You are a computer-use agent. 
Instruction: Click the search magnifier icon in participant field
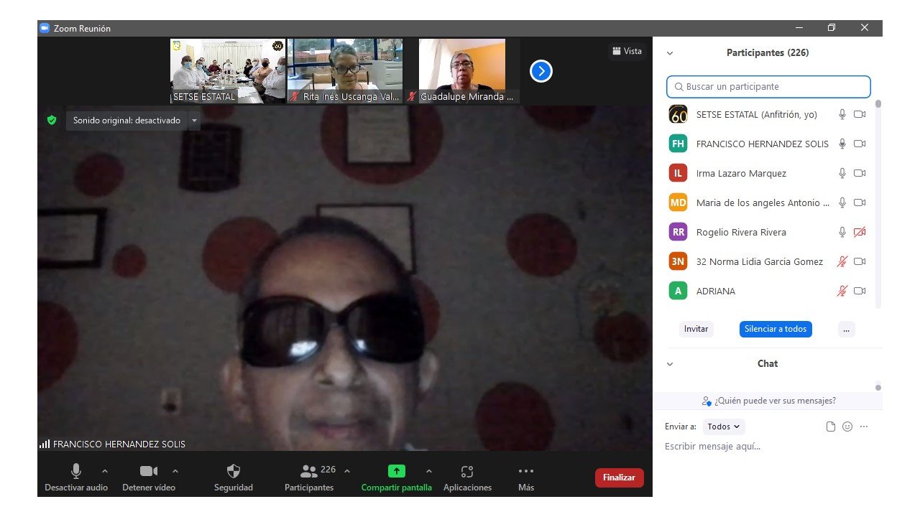678,87
